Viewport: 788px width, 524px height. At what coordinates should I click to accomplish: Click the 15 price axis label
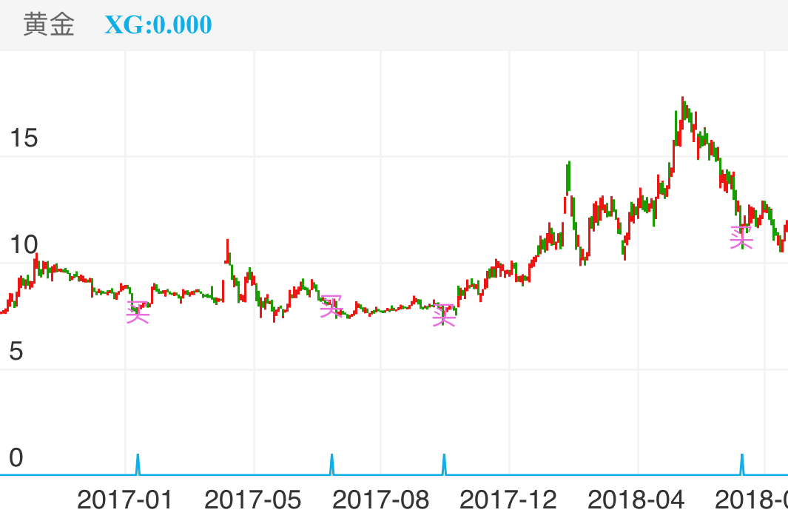tap(23, 138)
